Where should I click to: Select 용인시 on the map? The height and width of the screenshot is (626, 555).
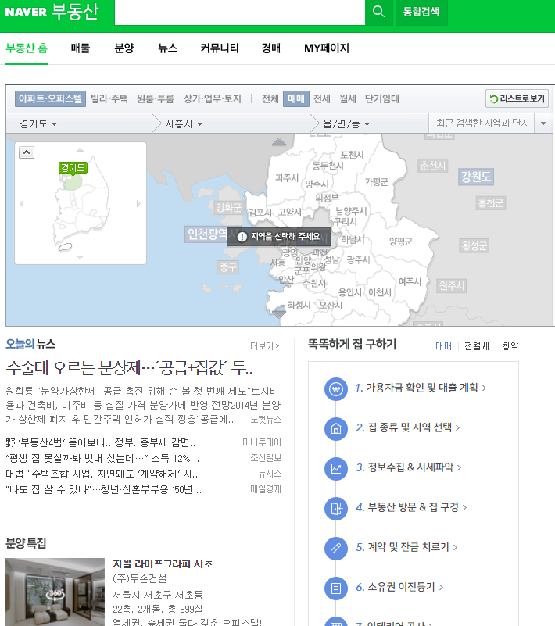point(349,292)
